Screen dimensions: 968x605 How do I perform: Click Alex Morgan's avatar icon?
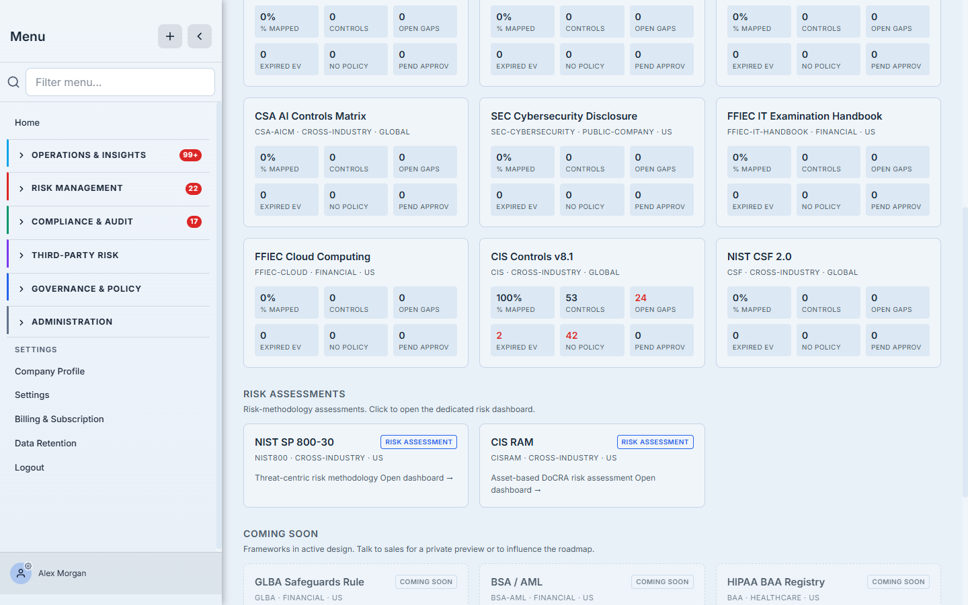21,573
